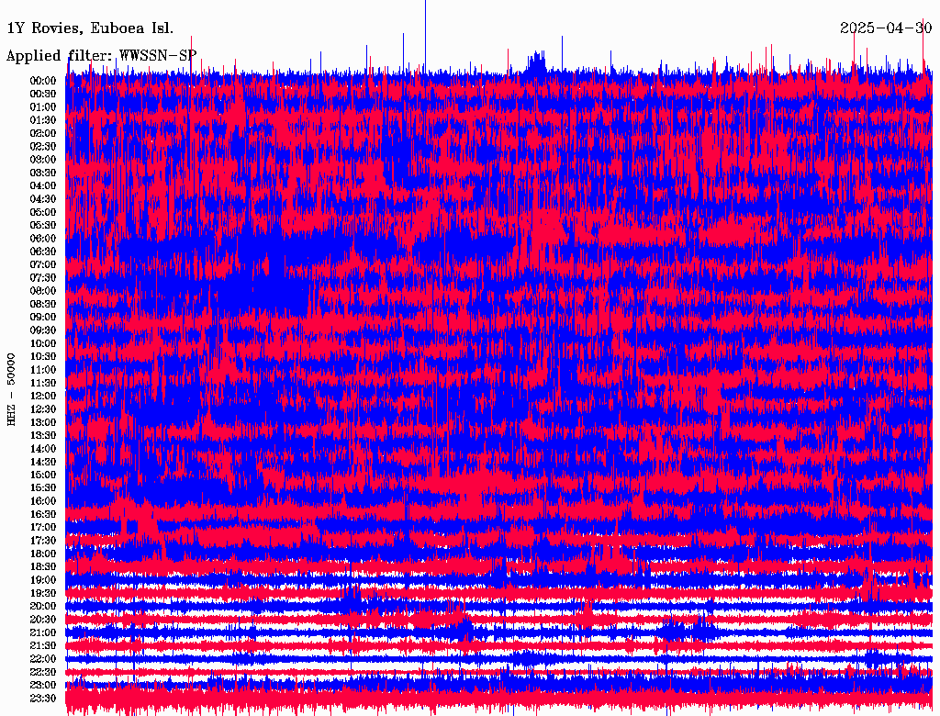
Task: Click the 13:30 time label
Action: [42, 436]
